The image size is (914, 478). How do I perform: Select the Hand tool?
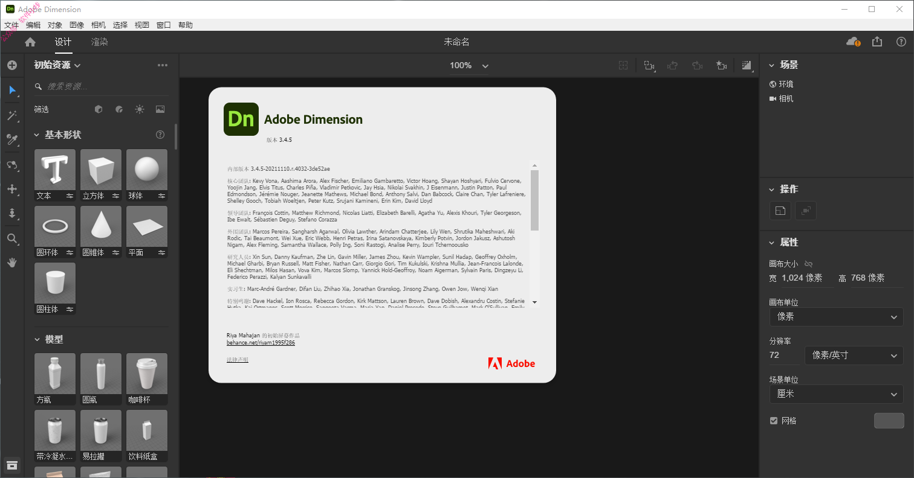click(12, 263)
